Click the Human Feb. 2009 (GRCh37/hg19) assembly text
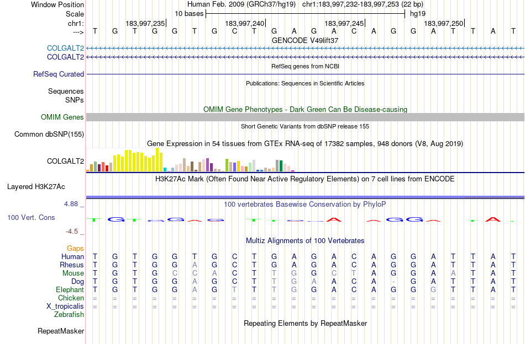The height and width of the screenshot is (344, 525). point(242,4)
